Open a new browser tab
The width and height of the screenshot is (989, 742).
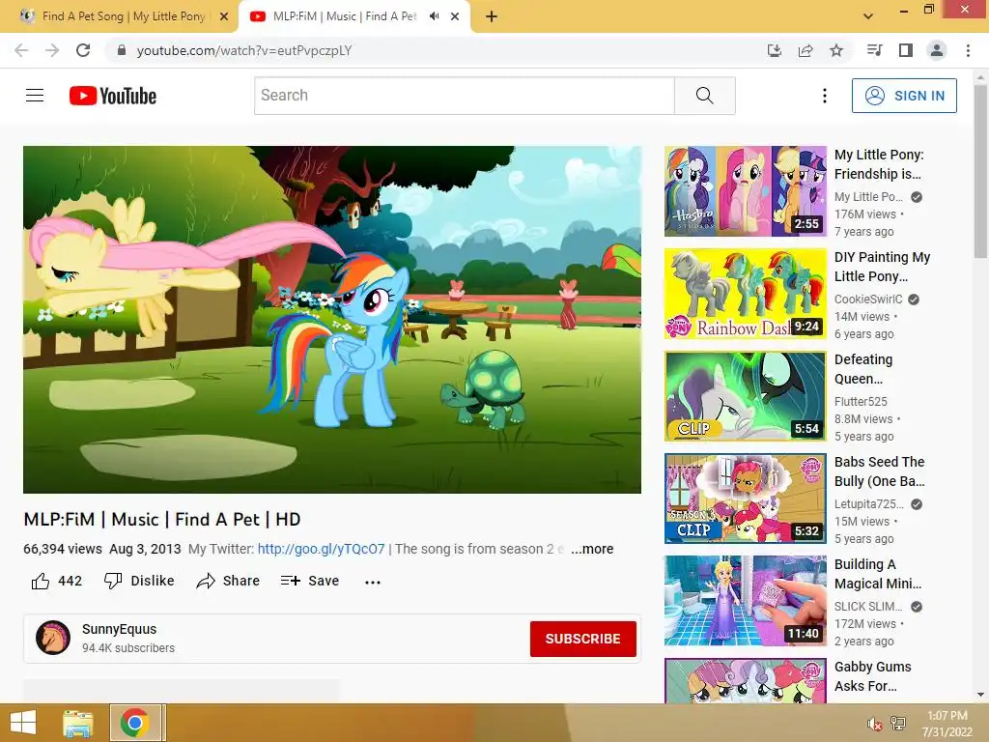(492, 16)
